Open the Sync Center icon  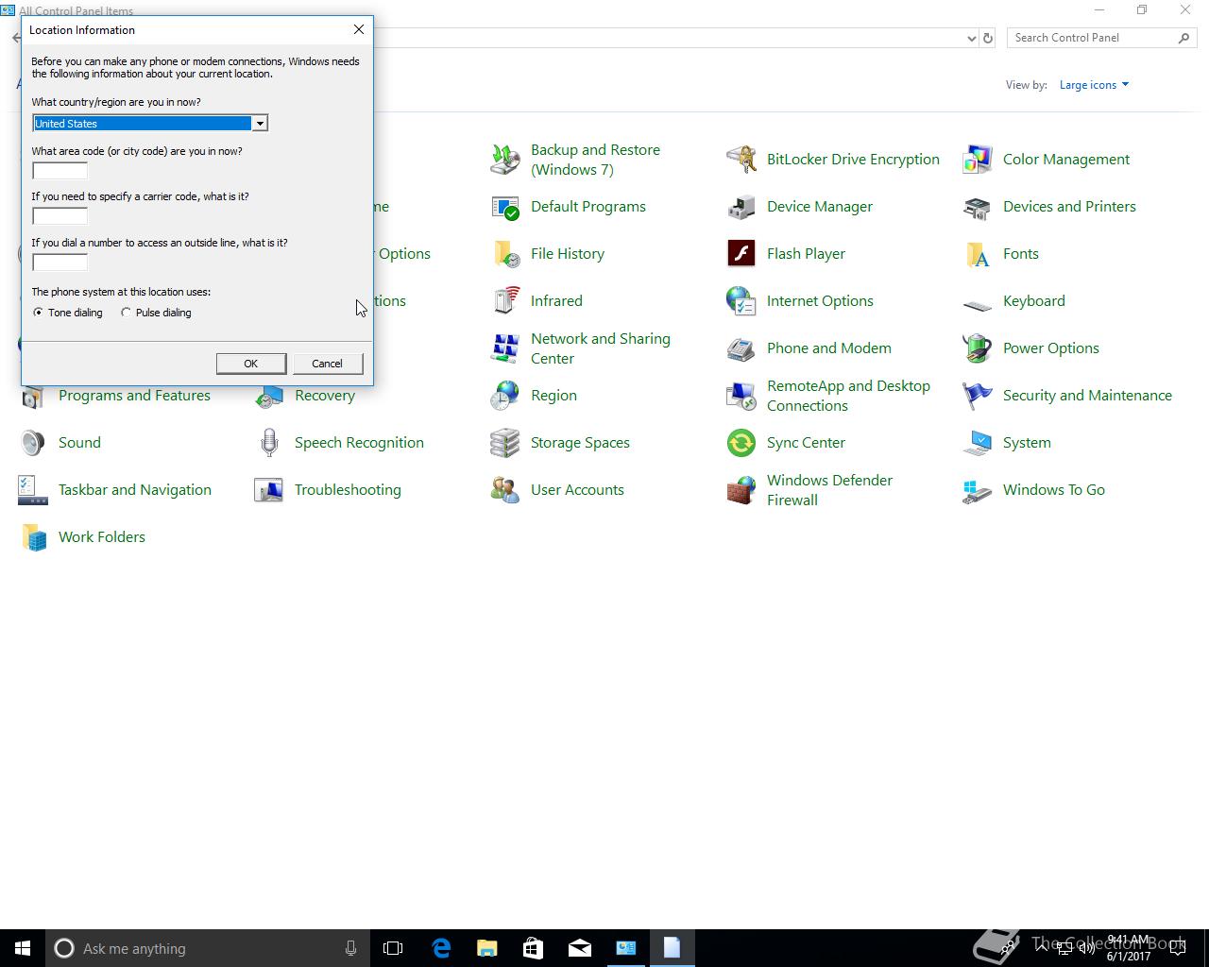pos(741,443)
